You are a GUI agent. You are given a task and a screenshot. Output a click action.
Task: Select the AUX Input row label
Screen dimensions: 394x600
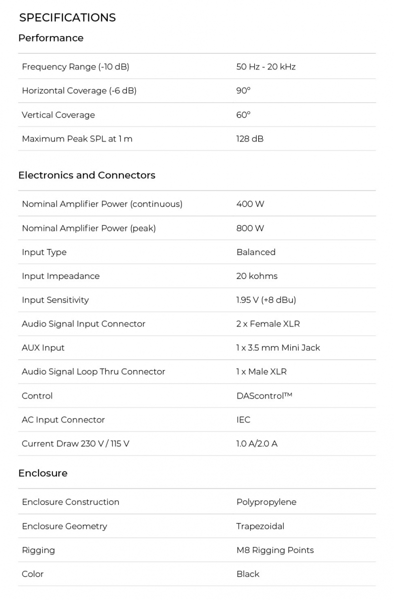coord(43,348)
